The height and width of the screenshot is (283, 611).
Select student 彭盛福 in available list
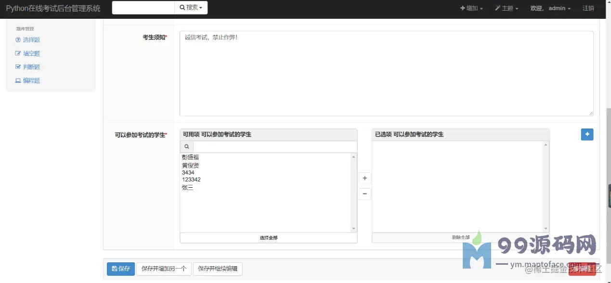click(191, 157)
